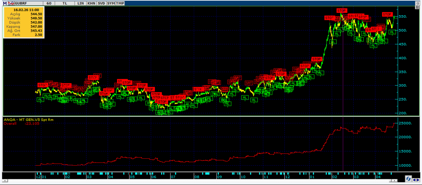Click month label 10 on time axis
Image resolution: width=422 pixels, height=185 pixels.
[243, 177]
